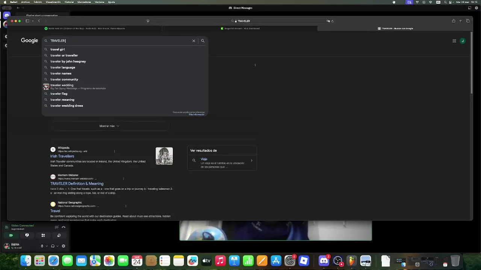
Task: Deafen Discord headphones
Action: 53,246
